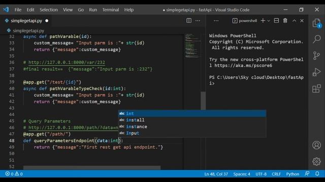Click the code minimap preview

(193, 45)
